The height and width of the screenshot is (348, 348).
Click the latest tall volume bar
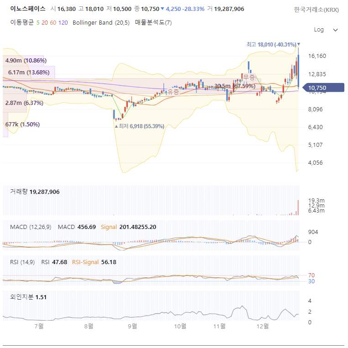(x=298, y=208)
